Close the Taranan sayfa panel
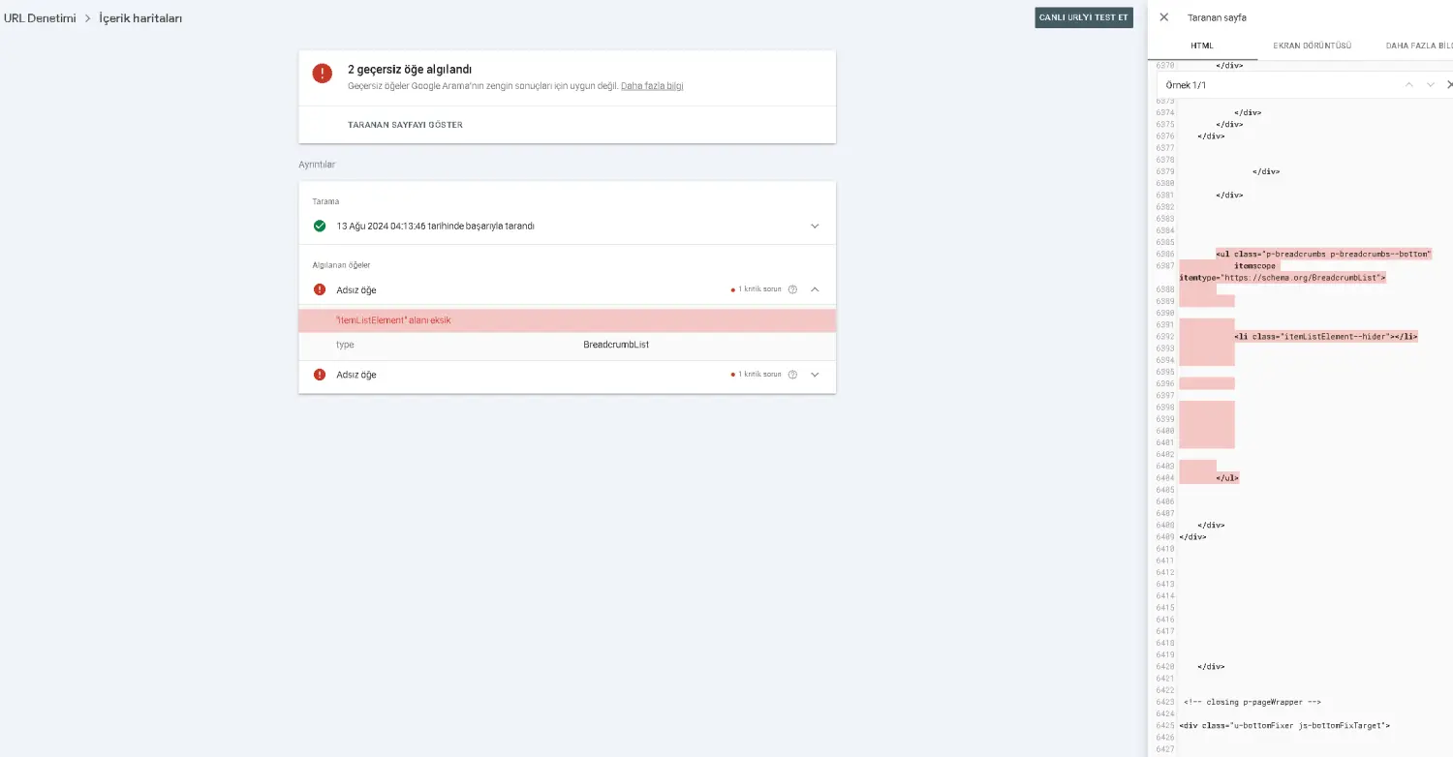Viewport: 1453px width, 757px height. 1163,17
